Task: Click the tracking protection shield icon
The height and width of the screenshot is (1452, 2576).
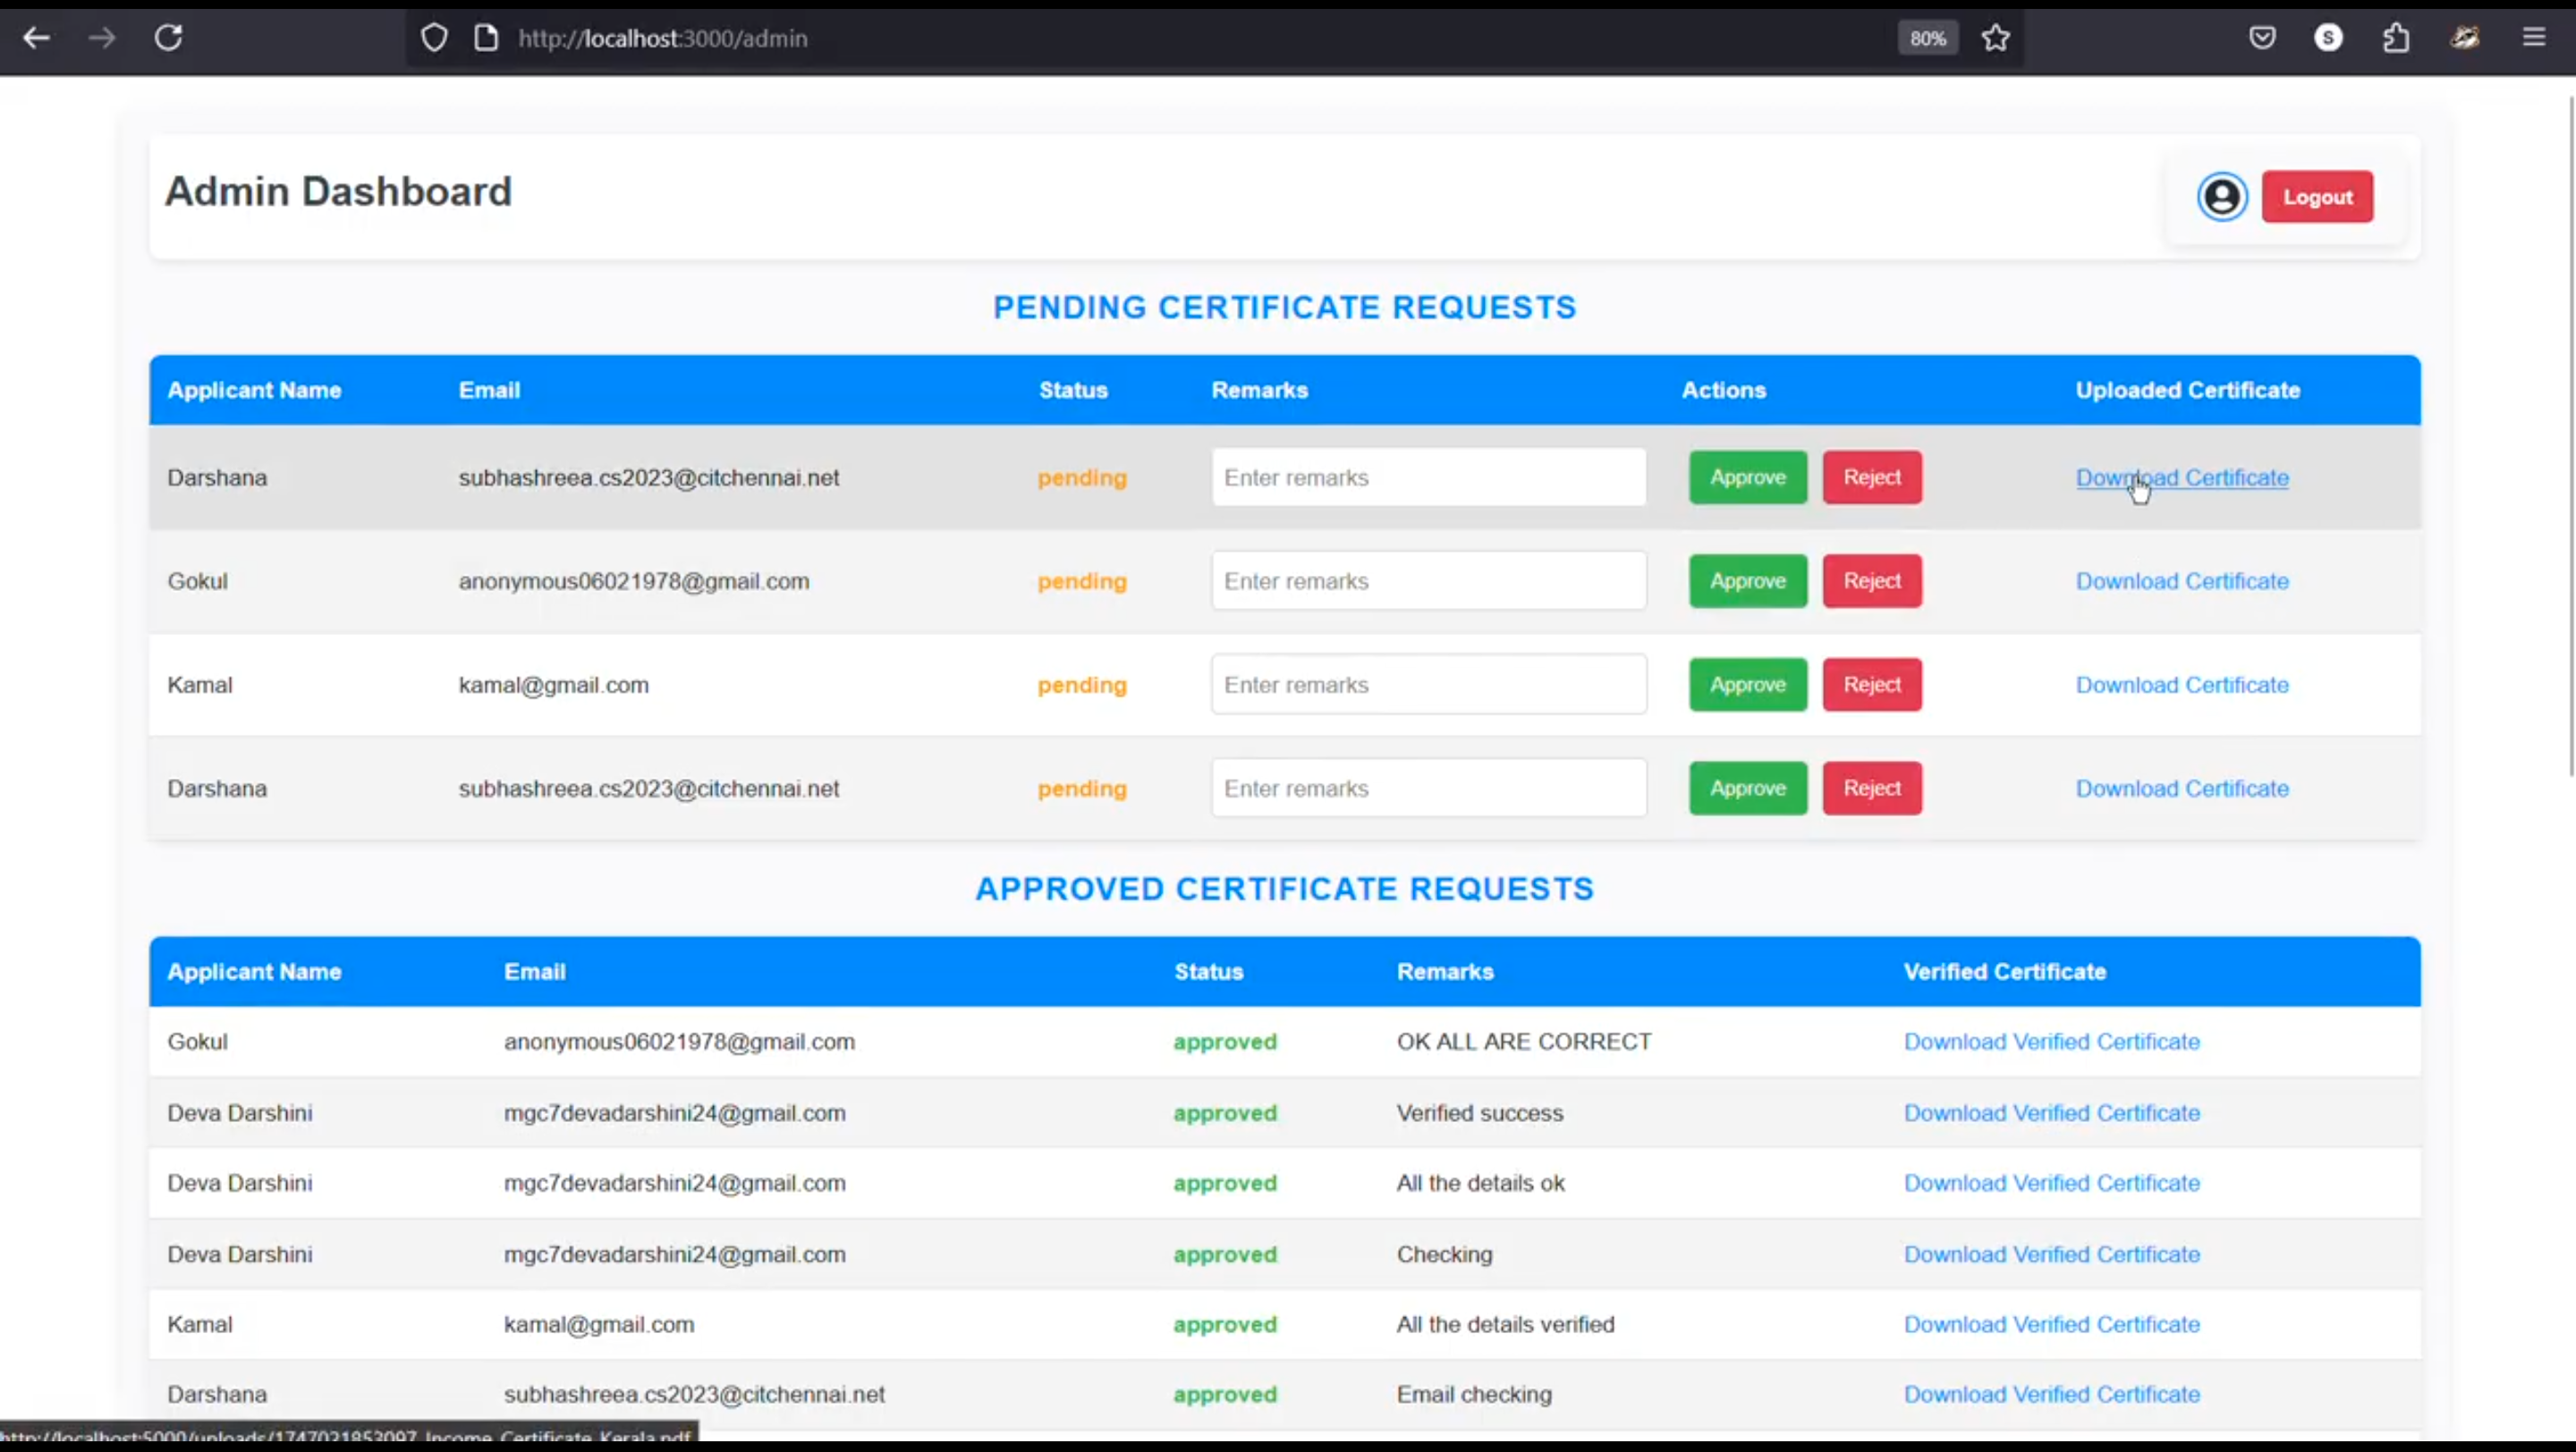Action: coord(434,38)
